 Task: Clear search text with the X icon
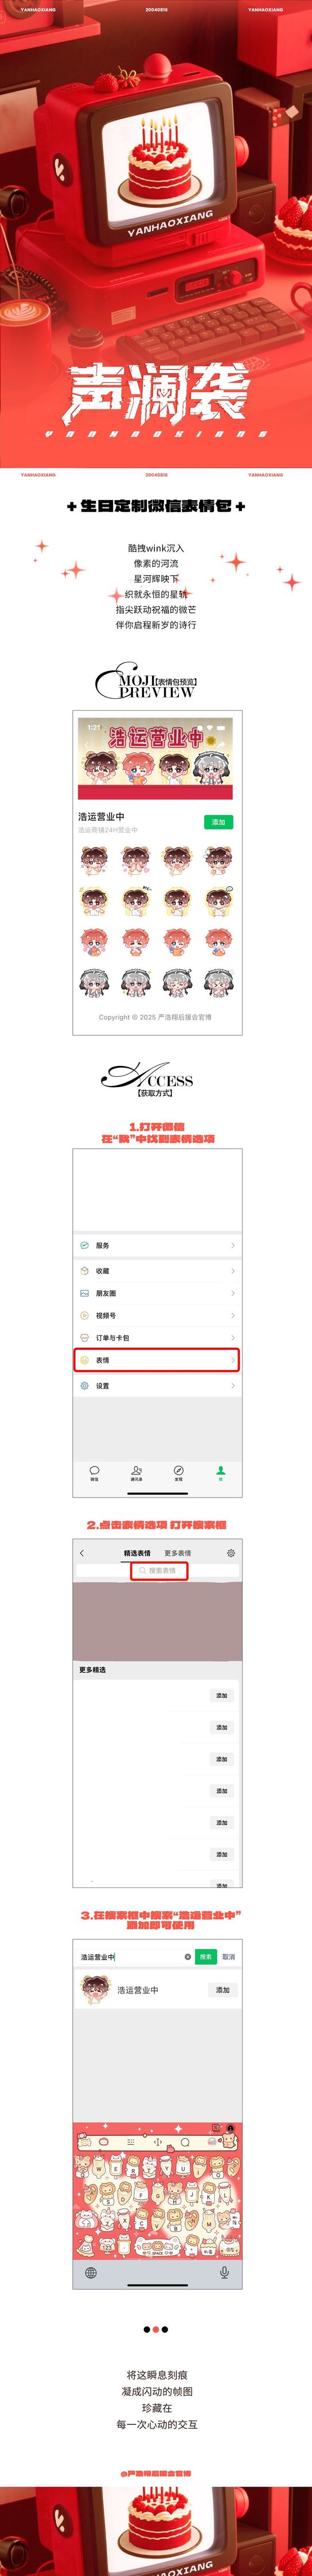point(187,1957)
